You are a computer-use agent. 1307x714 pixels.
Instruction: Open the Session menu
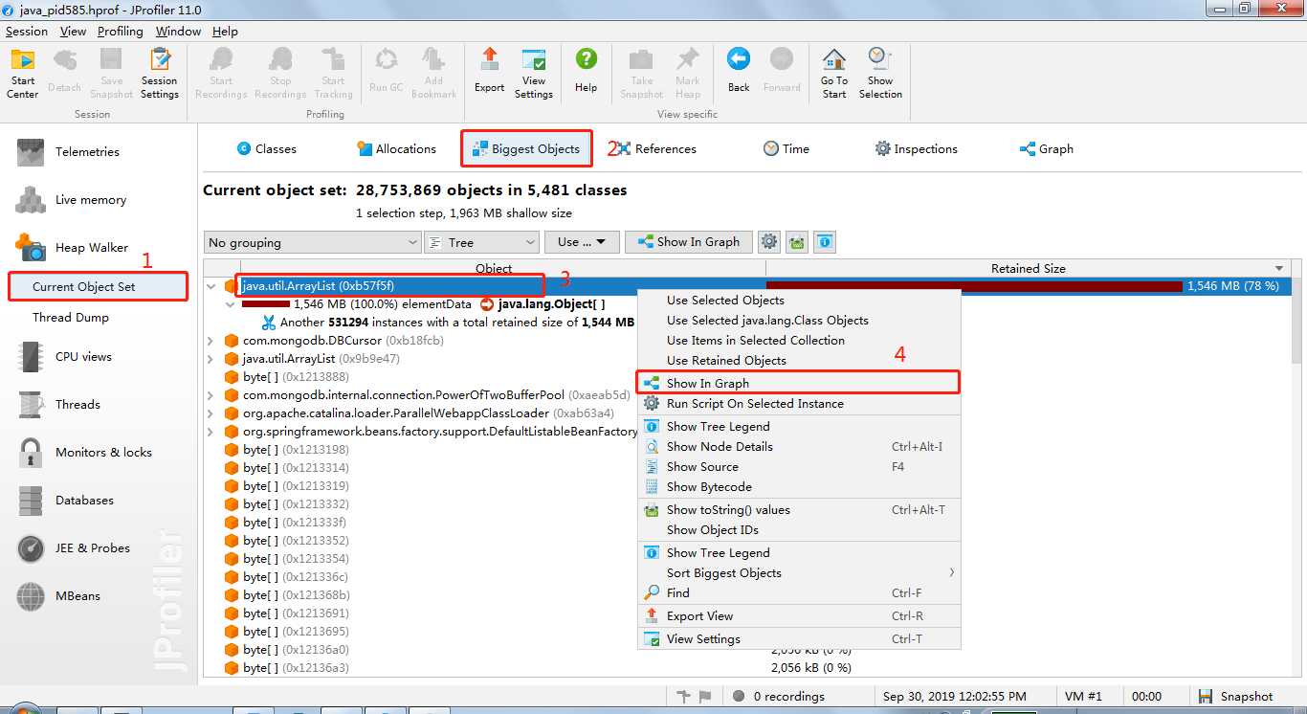26,31
